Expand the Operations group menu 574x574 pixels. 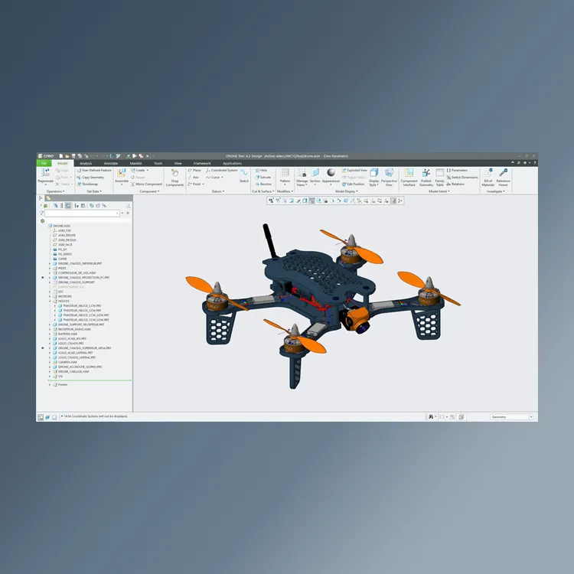pyautogui.click(x=55, y=191)
